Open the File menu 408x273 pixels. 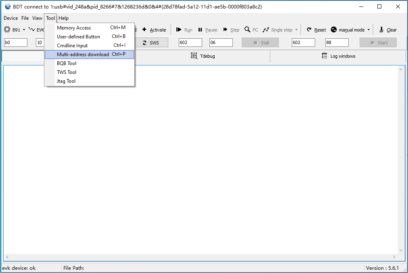25,18
